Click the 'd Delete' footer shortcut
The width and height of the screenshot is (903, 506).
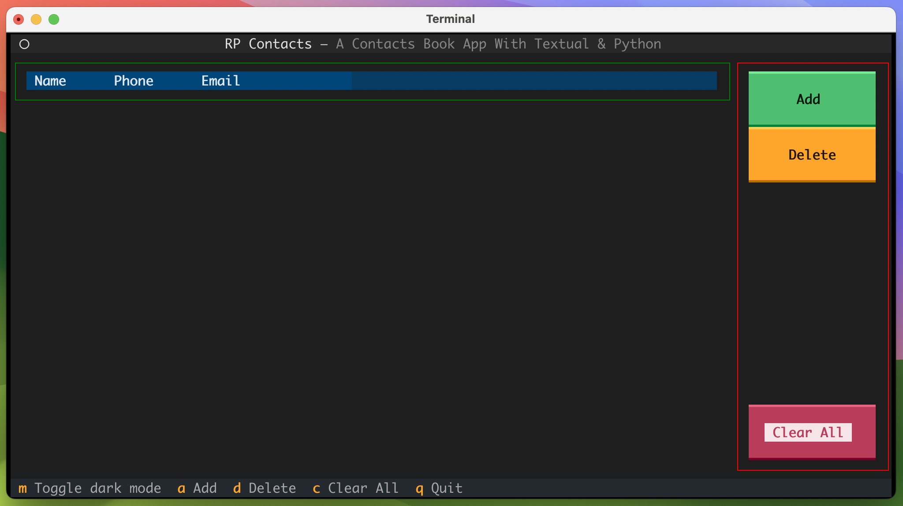click(265, 488)
